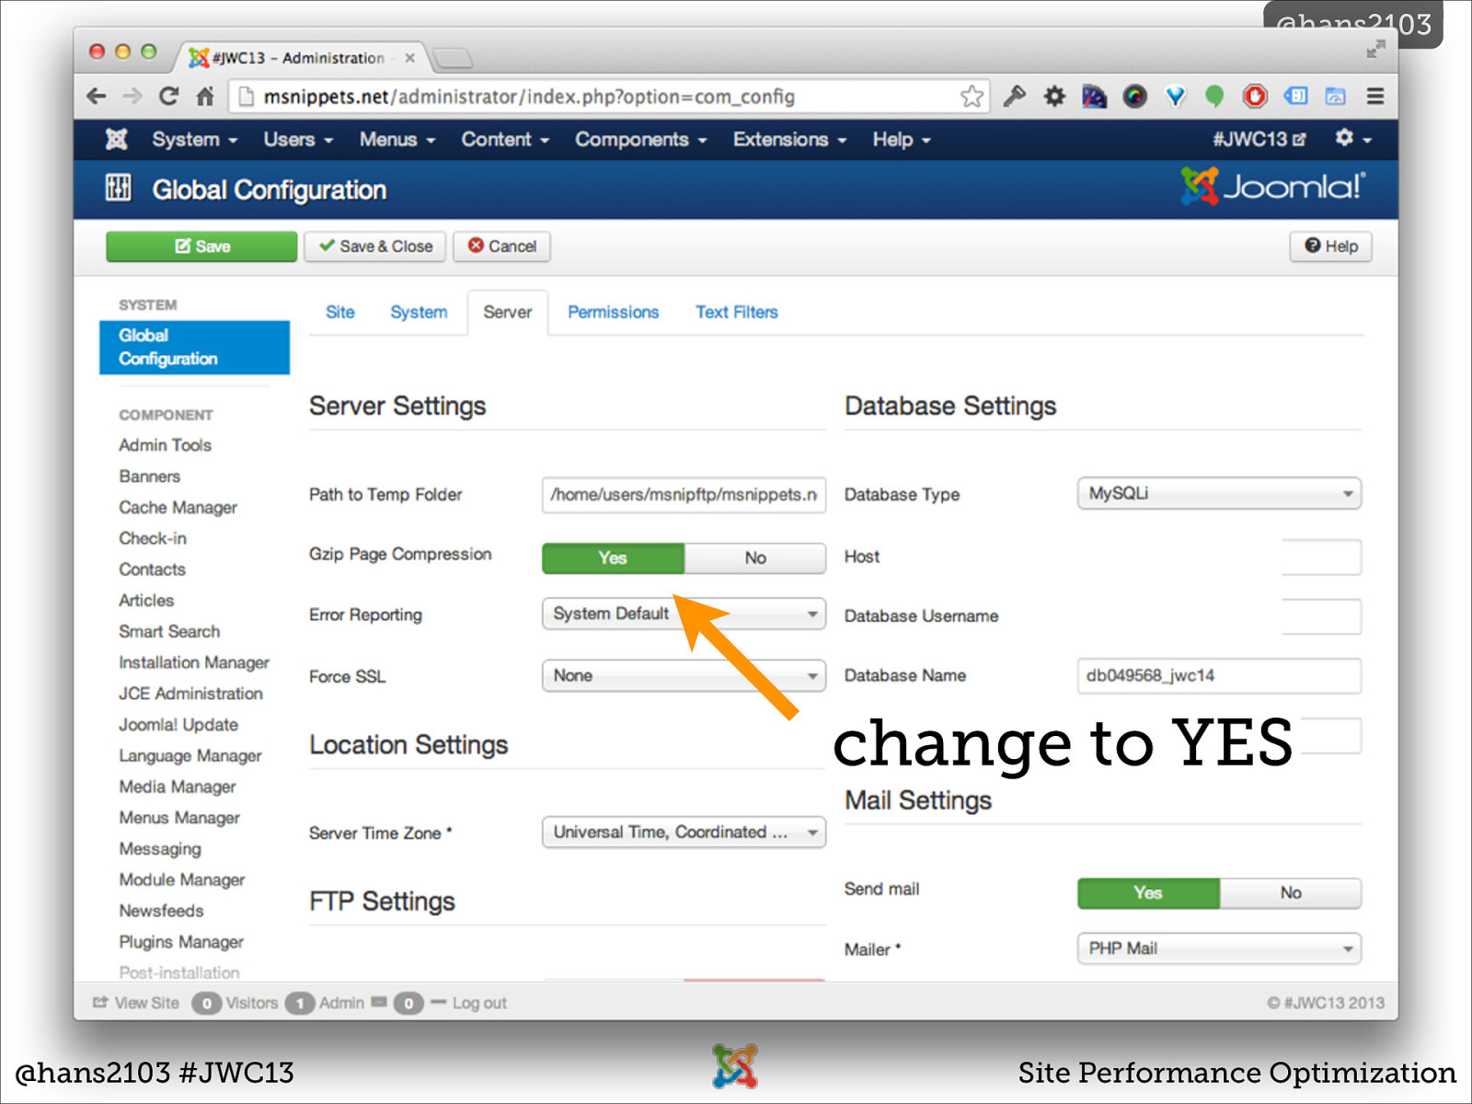This screenshot has width=1472, height=1104.
Task: Open JCE Administration in the sidebar
Action: pyautogui.click(x=190, y=694)
